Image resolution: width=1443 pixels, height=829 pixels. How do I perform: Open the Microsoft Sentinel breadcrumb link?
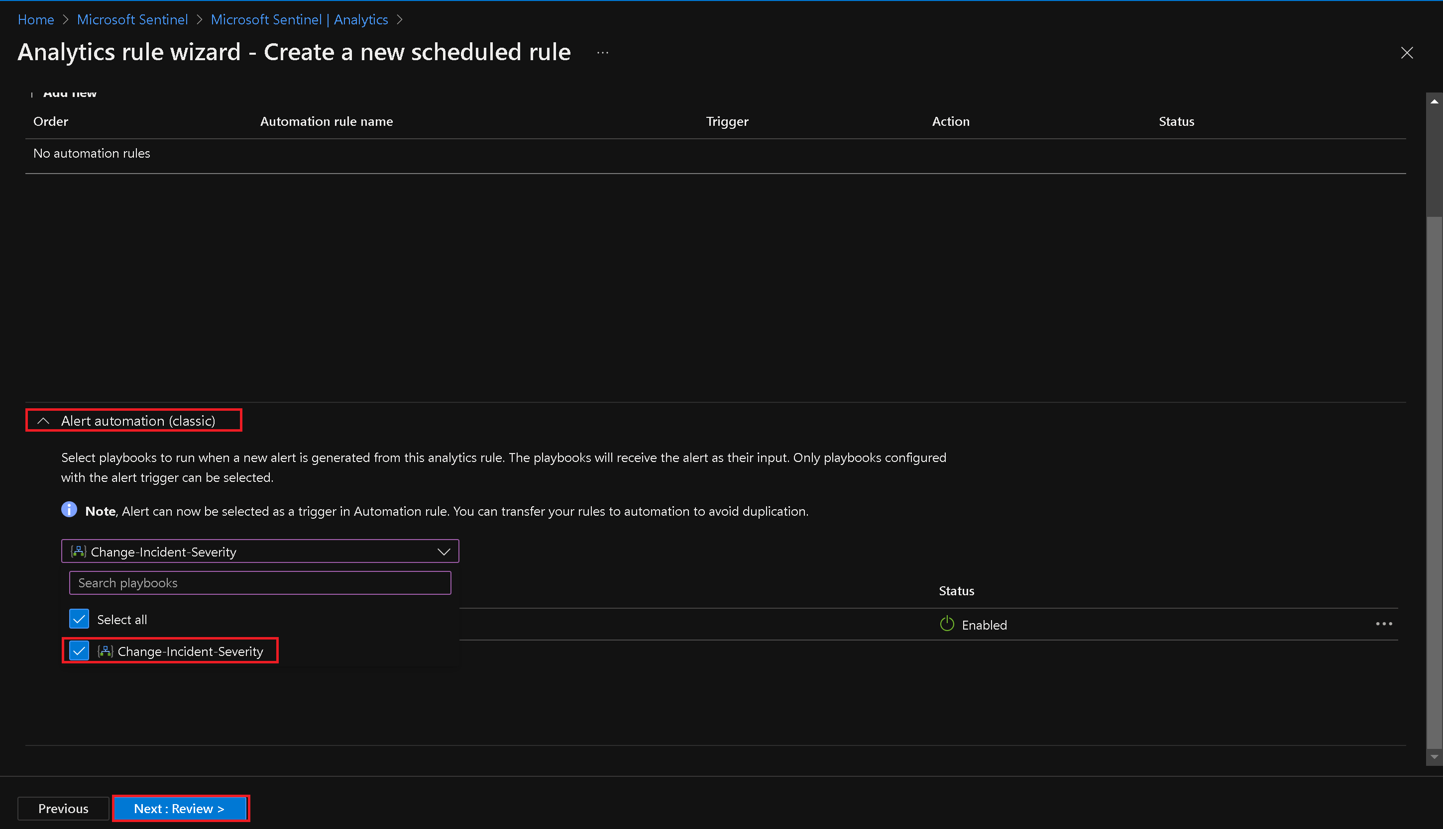(x=132, y=19)
